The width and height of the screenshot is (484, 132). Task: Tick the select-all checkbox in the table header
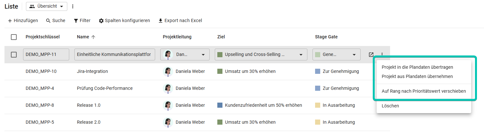click(x=14, y=37)
